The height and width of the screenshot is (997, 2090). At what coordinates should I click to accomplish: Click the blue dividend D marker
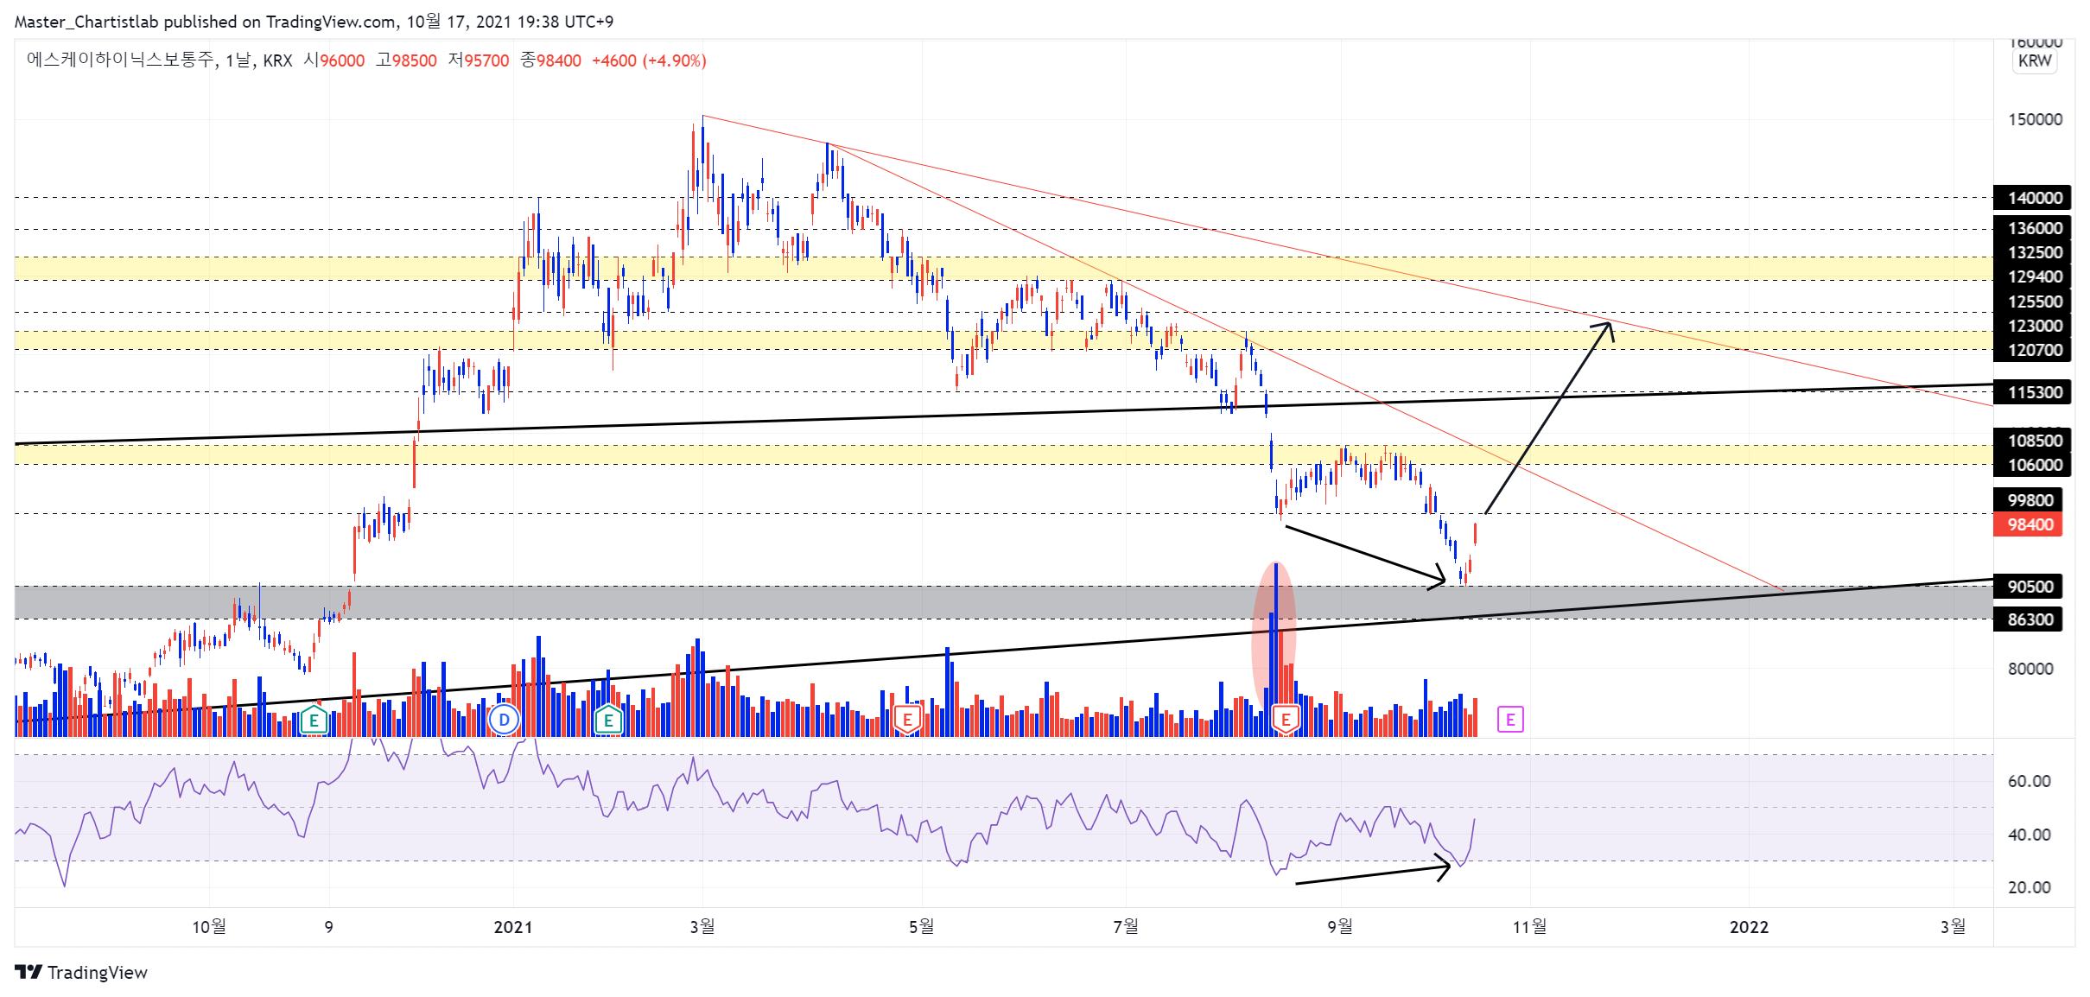click(x=504, y=720)
